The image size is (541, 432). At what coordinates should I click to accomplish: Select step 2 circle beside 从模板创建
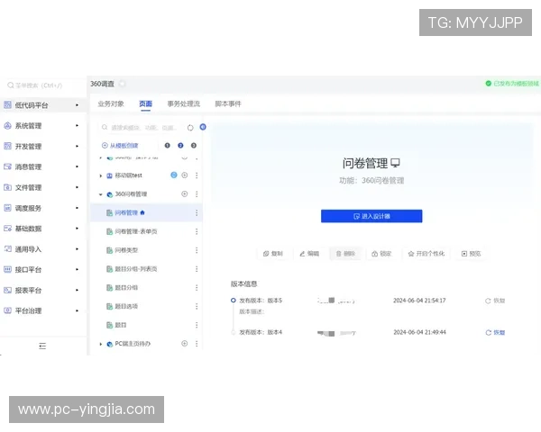[x=180, y=146]
